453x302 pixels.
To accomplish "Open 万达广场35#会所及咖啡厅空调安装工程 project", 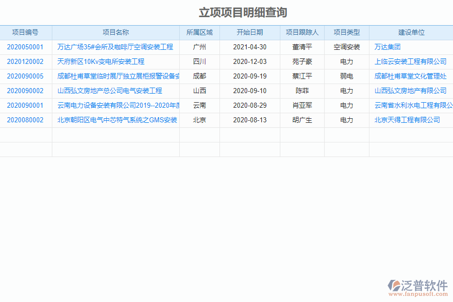I will [x=116, y=47].
